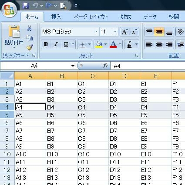Click the fx insert function button
Image resolution: width=185 pixels, height=185 pixels.
(x=105, y=66)
